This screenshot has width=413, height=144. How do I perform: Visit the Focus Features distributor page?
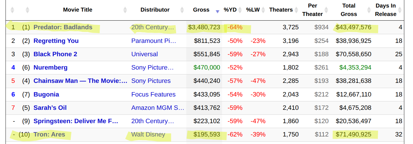153,94
